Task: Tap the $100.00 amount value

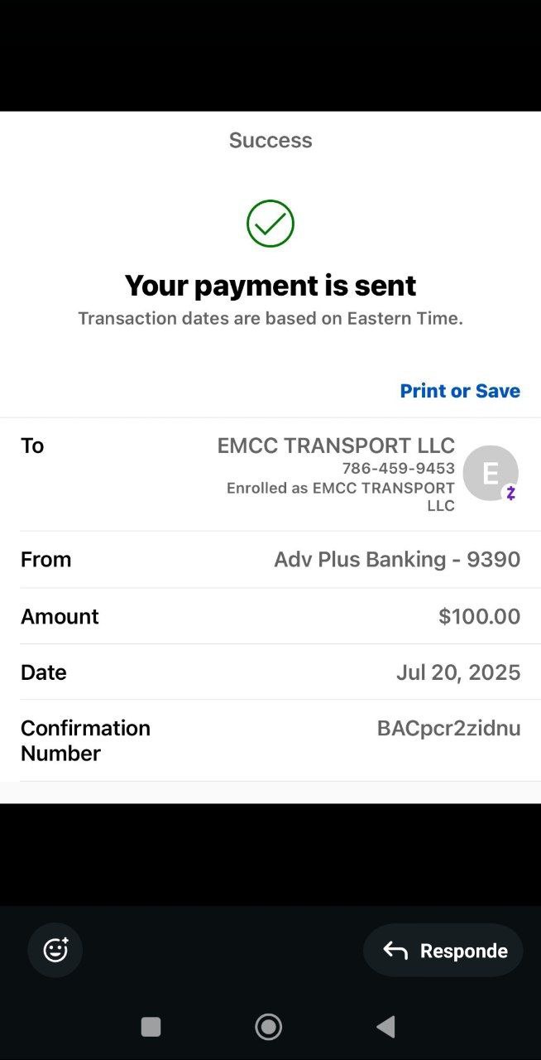Action: [479, 616]
